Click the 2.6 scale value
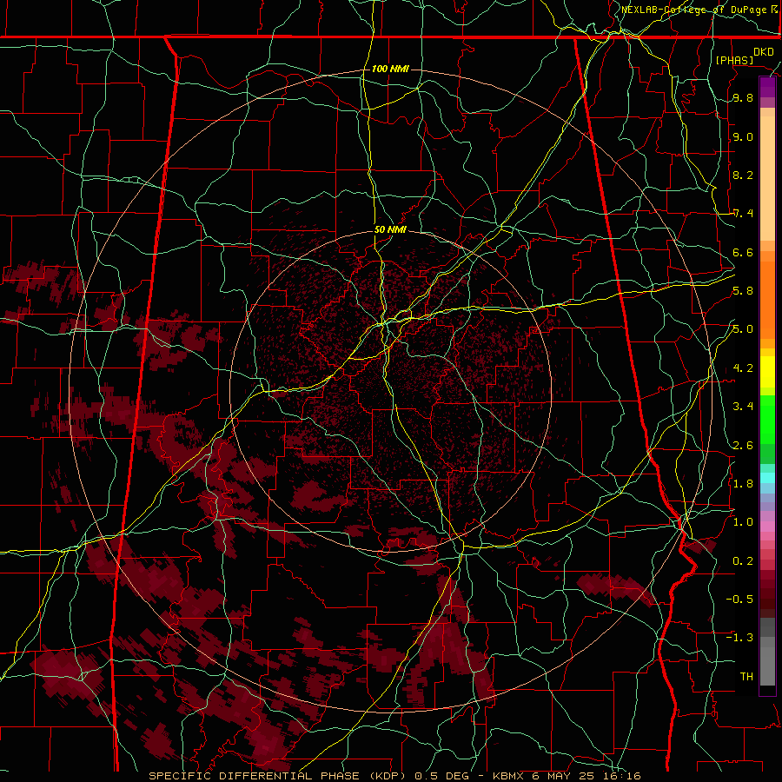Viewport: 782px width, 782px height. [743, 446]
